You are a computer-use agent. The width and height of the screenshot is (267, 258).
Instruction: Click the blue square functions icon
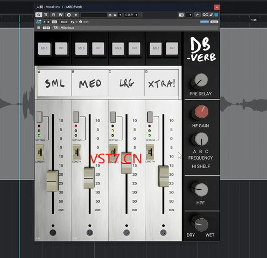[x=216, y=15]
